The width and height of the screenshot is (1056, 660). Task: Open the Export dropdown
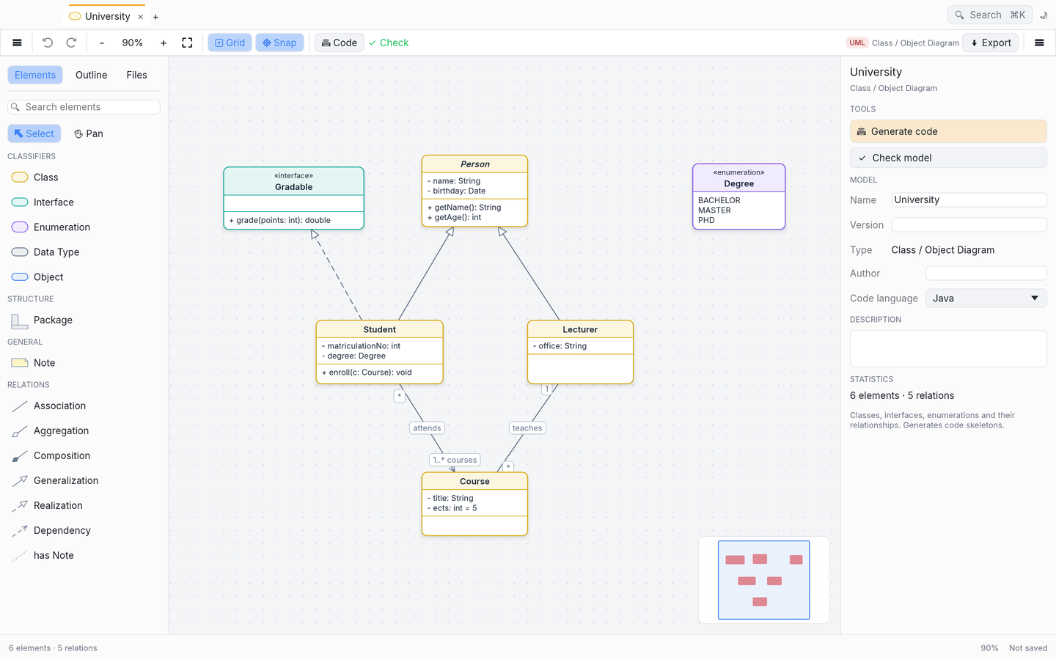(x=991, y=43)
